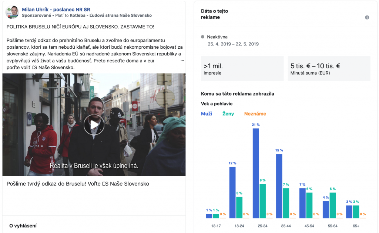Viewport: 379px width, 233px height.
Task: Click the 35-44 age axis label
Action: (286, 226)
